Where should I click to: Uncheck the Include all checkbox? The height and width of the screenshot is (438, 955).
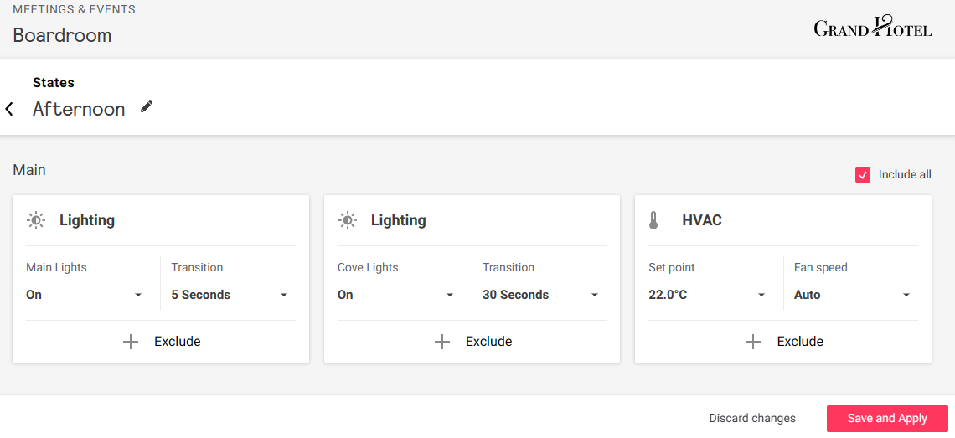(863, 175)
